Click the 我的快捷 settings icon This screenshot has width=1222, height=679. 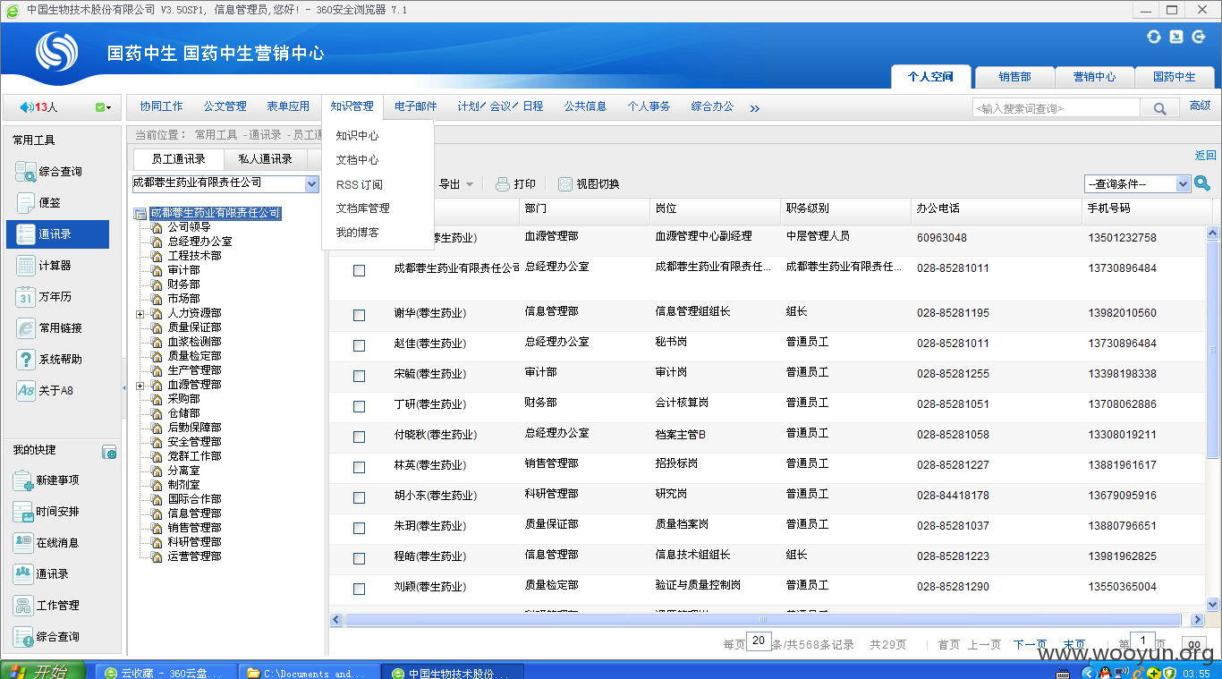109,453
